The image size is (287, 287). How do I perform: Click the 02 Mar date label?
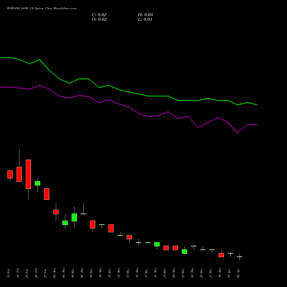pyautogui.click(x=55, y=273)
